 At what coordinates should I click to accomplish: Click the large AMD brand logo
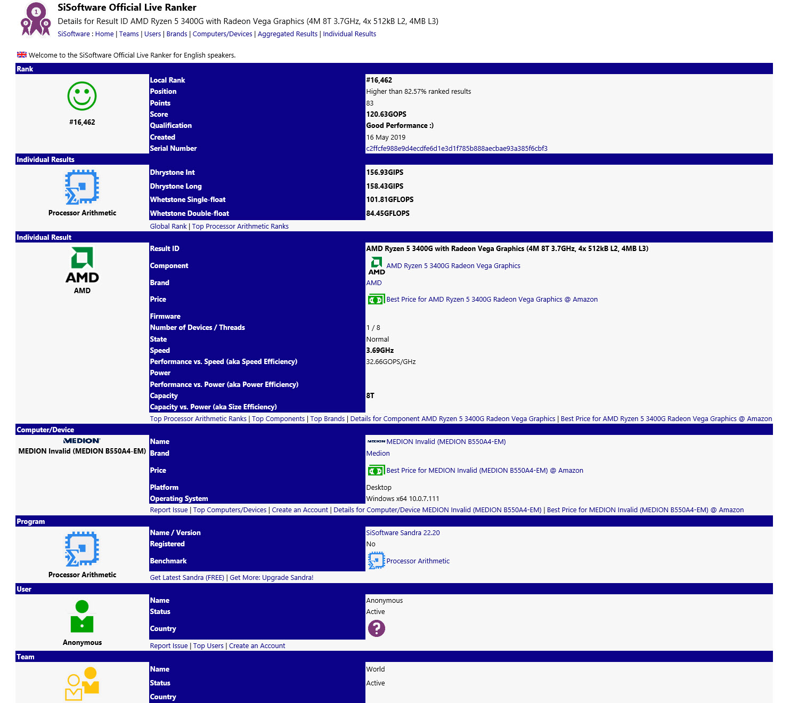(x=82, y=265)
